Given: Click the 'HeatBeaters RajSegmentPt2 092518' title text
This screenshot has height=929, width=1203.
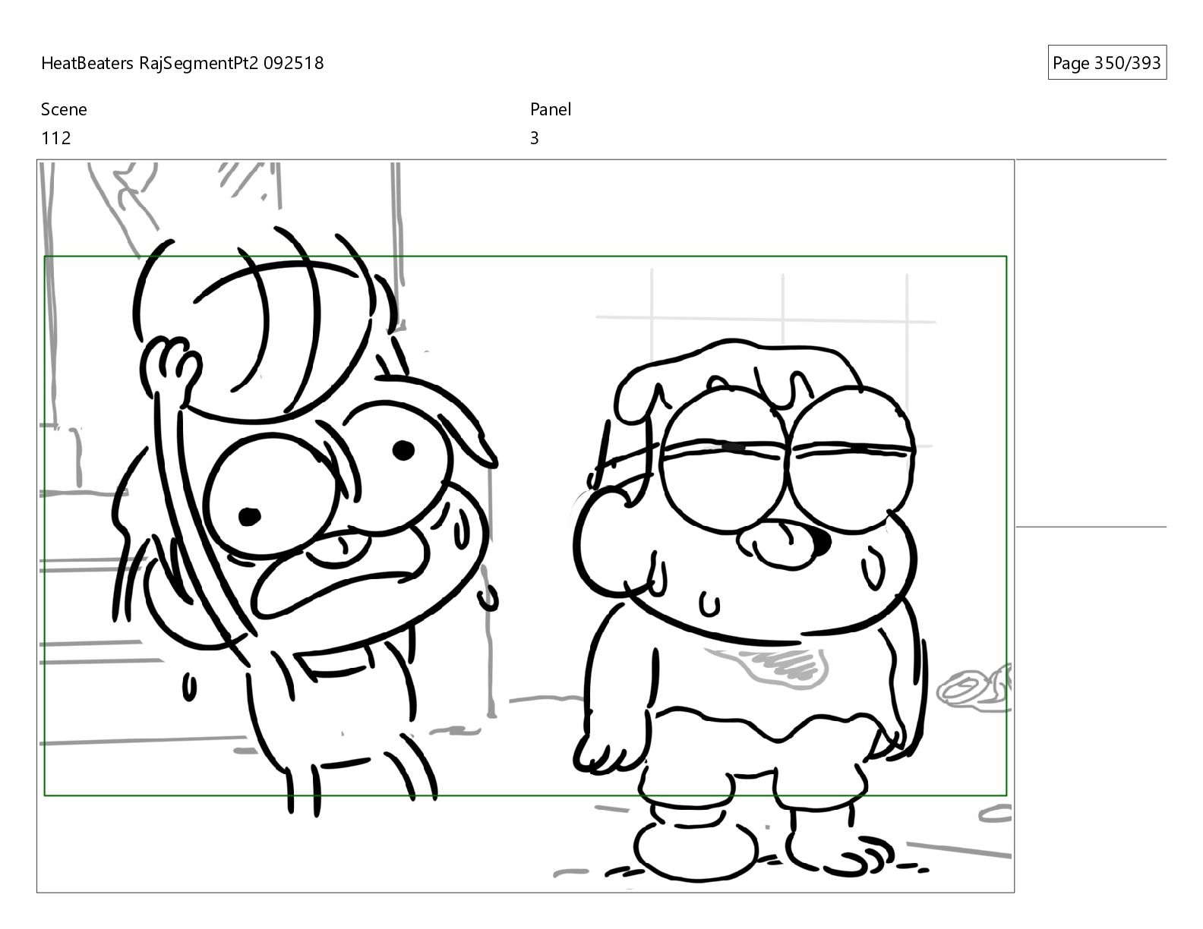Looking at the screenshot, I should [182, 63].
